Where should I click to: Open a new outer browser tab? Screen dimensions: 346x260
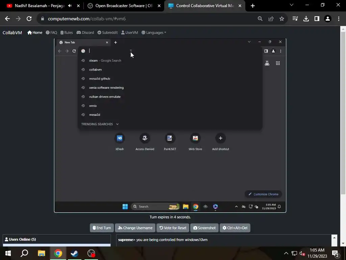(x=253, y=6)
